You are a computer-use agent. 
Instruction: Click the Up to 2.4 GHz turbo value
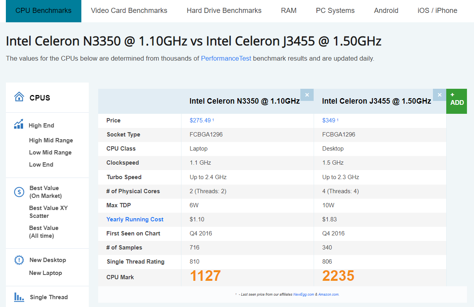(x=208, y=177)
